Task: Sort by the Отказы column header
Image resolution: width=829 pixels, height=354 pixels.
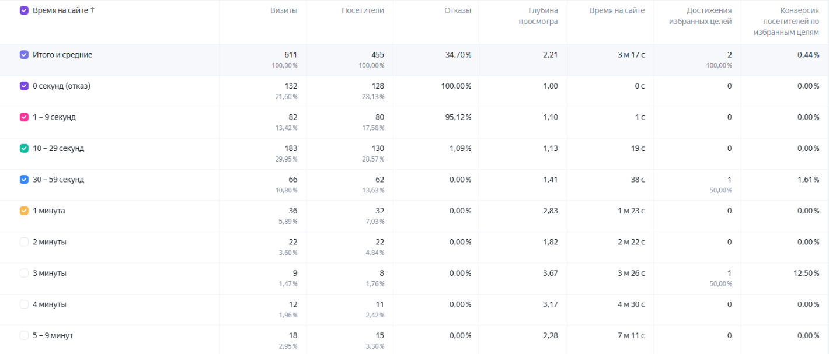Action: (458, 10)
